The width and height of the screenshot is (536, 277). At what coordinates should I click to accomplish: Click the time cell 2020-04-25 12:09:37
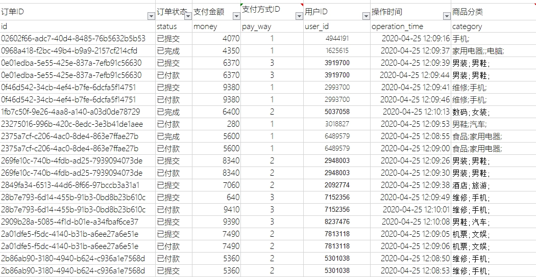point(411,51)
